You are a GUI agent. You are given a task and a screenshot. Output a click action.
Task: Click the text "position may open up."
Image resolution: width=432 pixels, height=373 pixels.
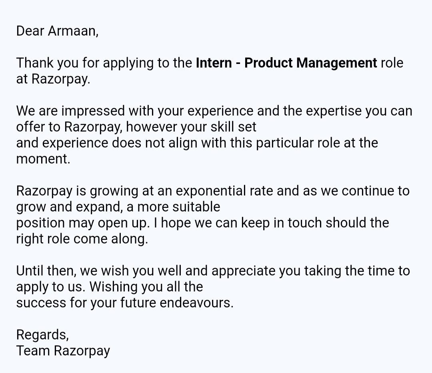(x=83, y=223)
